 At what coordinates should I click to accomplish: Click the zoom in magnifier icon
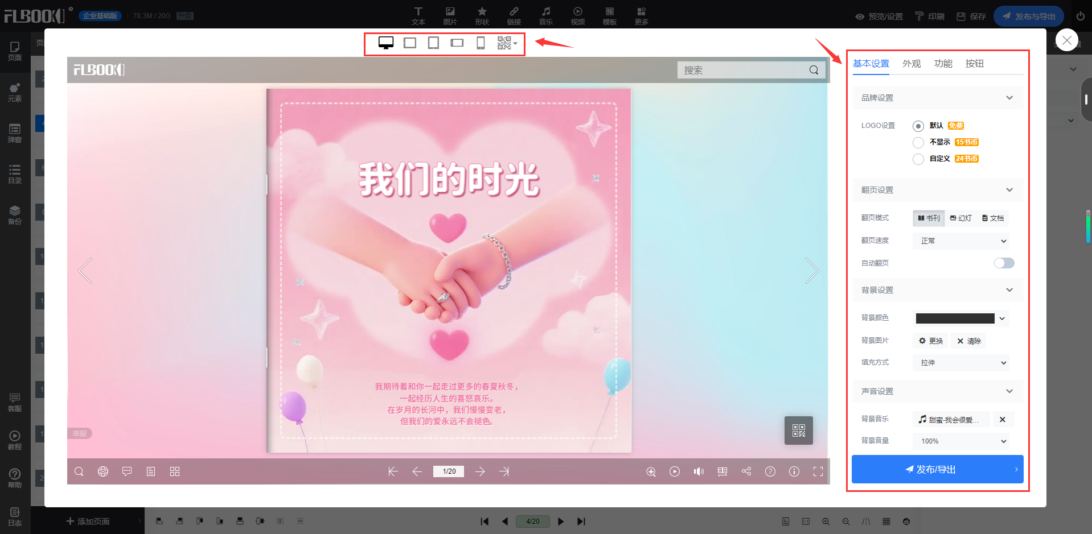[x=651, y=471]
